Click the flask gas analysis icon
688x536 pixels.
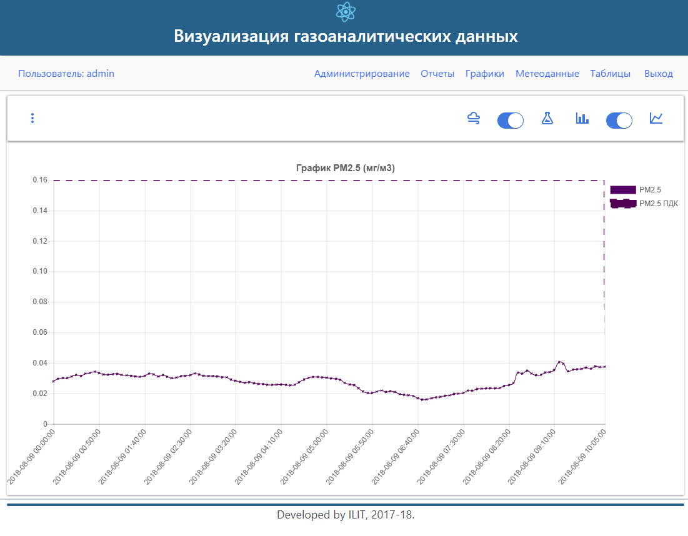point(547,118)
